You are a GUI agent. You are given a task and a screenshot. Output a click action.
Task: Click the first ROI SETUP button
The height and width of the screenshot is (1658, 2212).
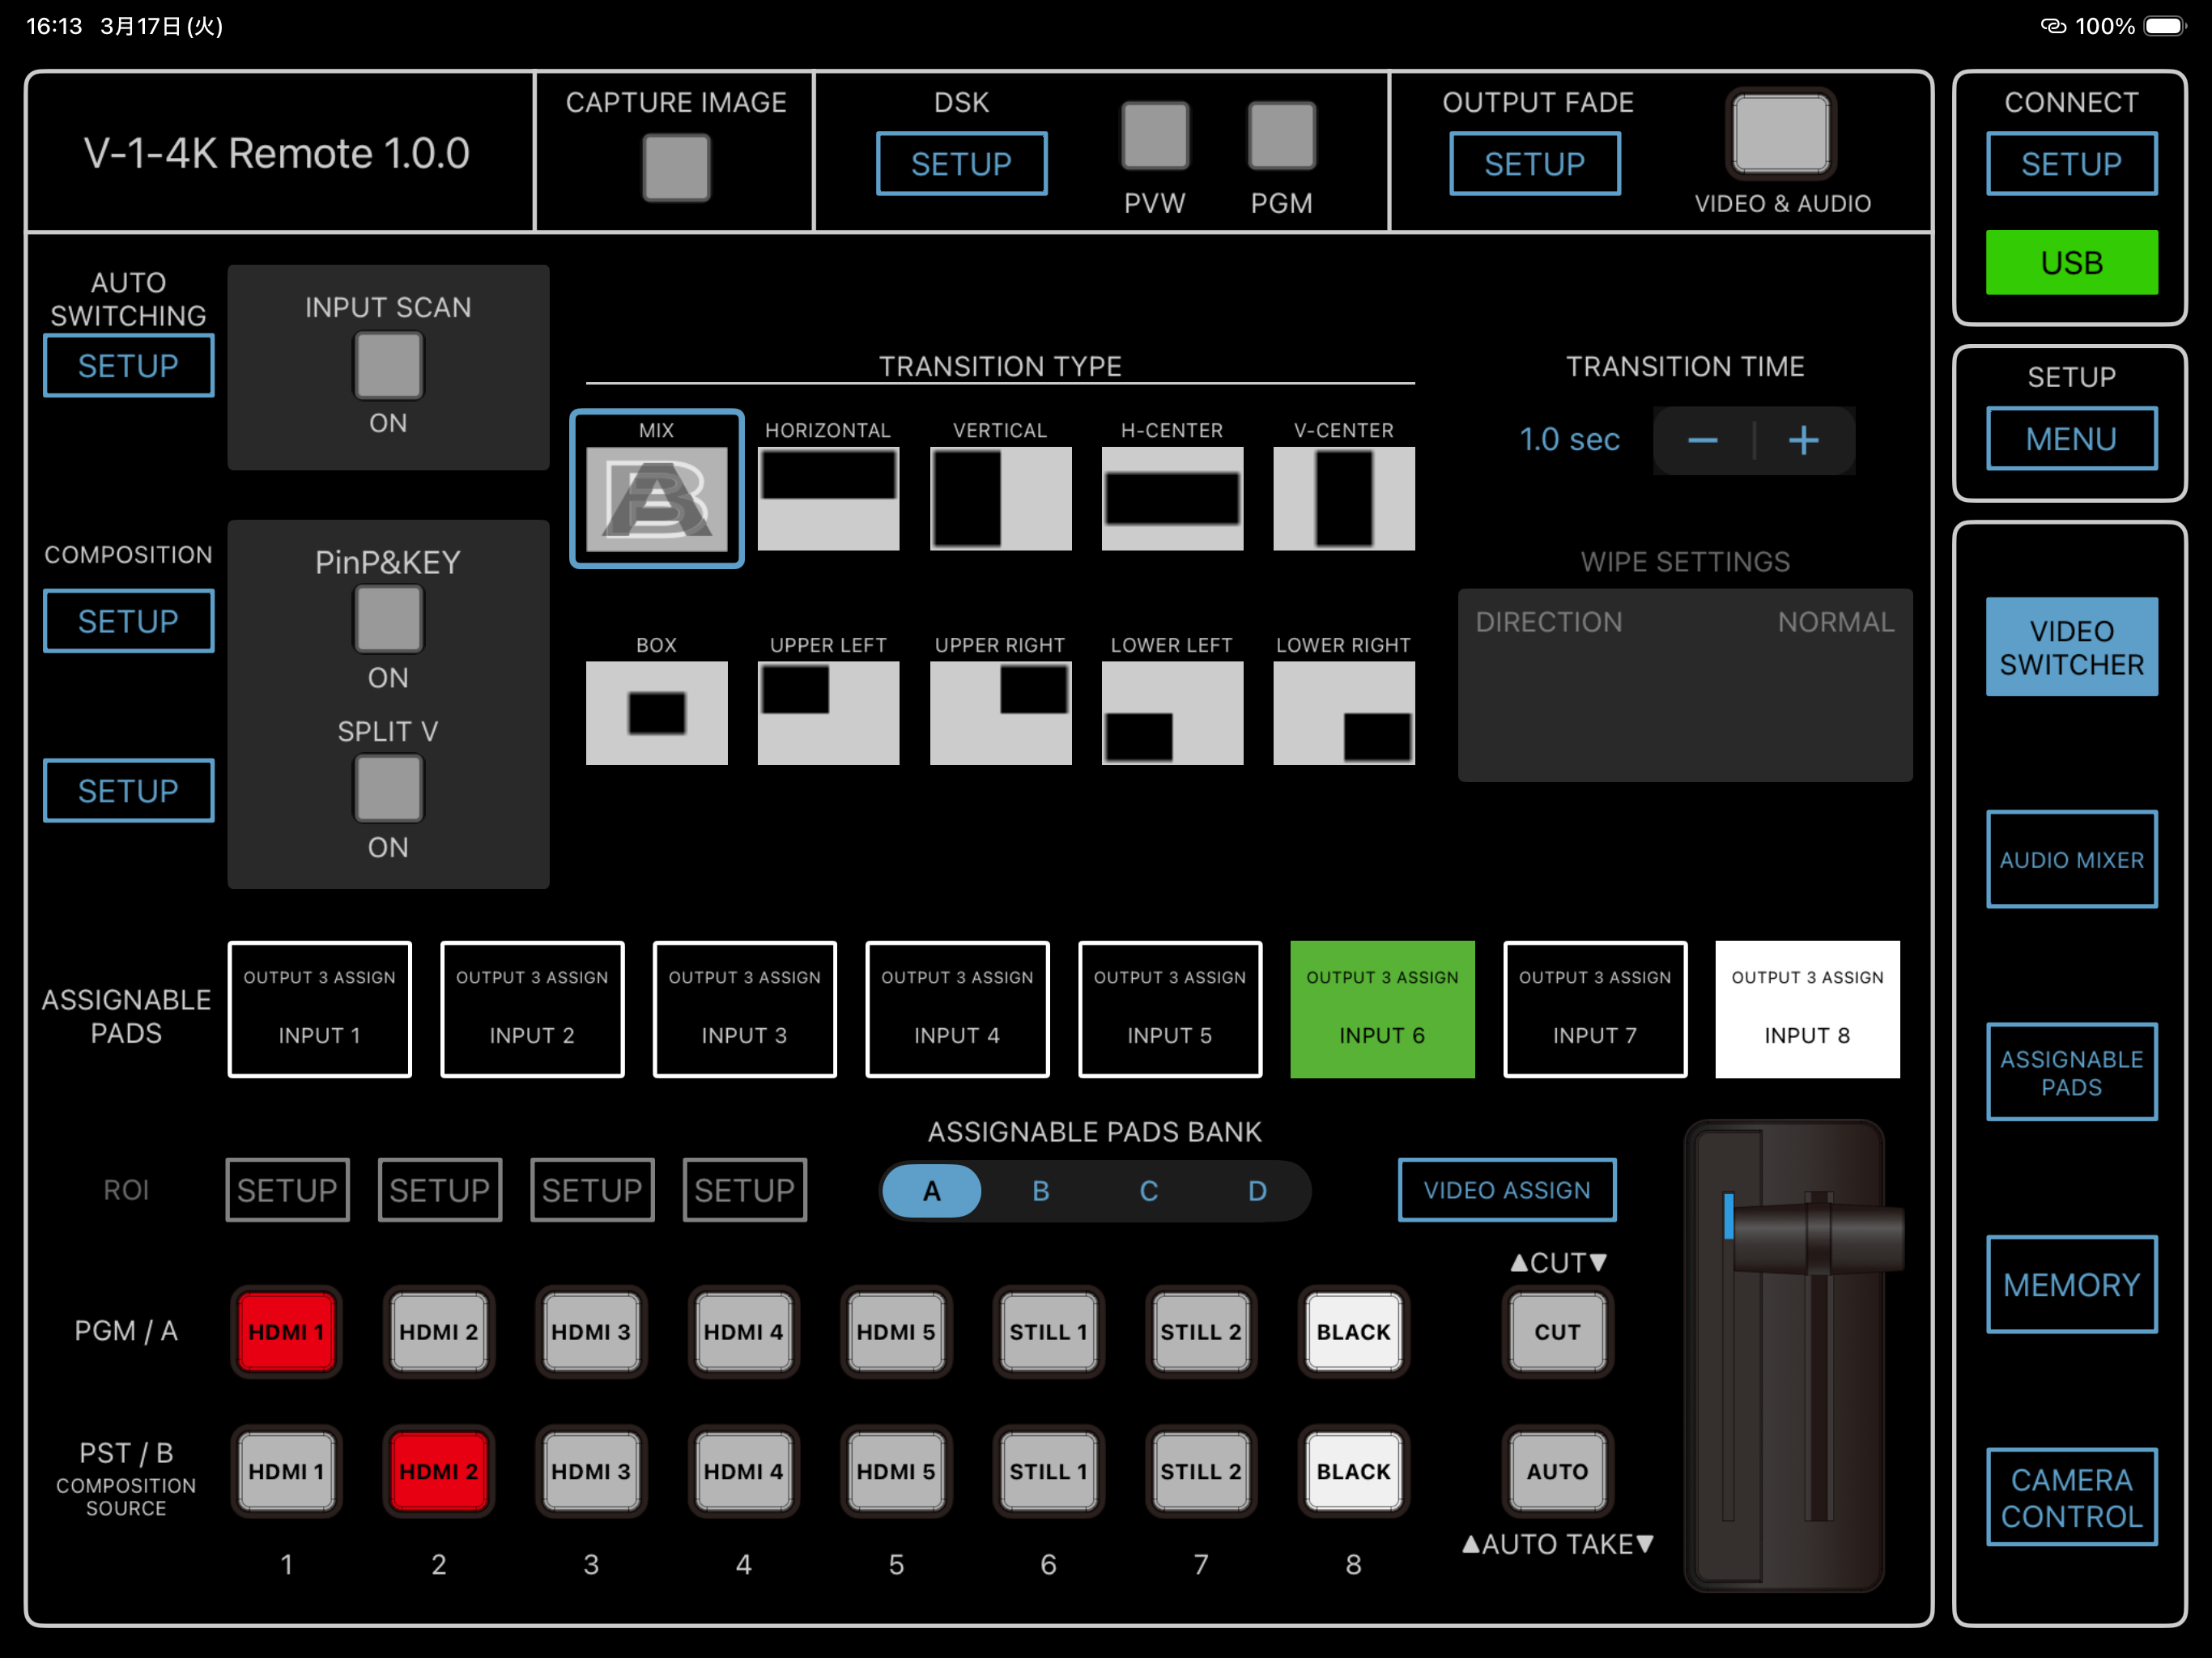coord(287,1190)
